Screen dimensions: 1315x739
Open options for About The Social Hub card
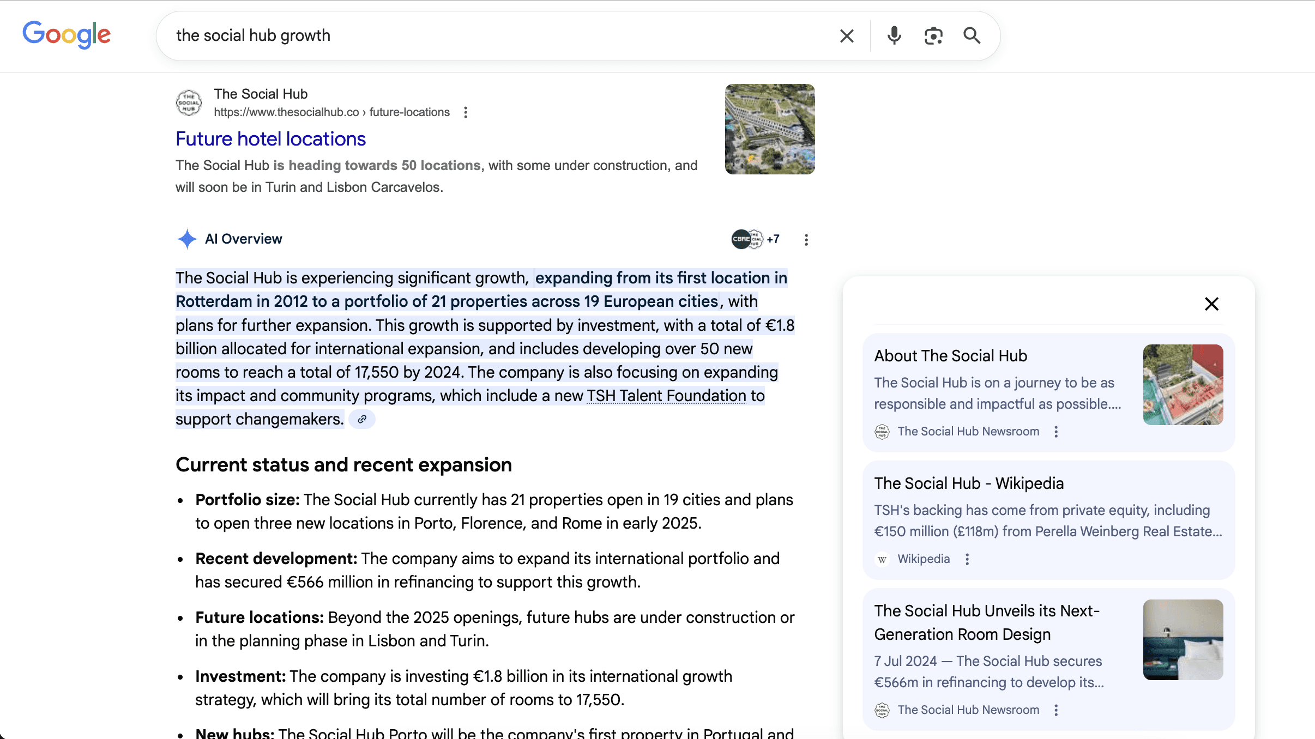coord(1056,432)
